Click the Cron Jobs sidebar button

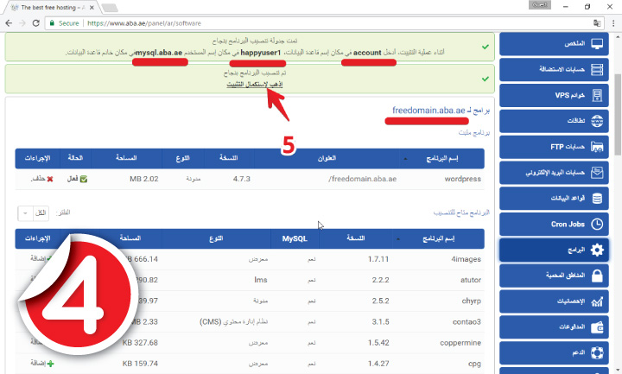tap(554, 224)
